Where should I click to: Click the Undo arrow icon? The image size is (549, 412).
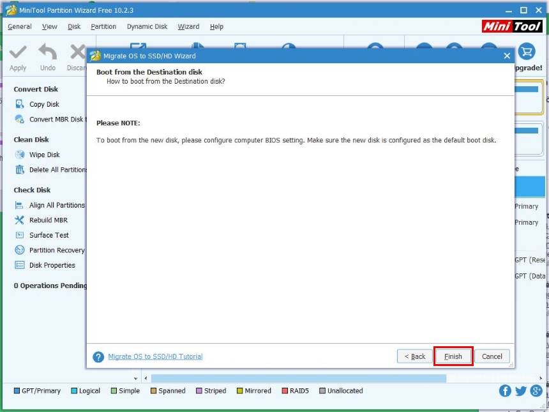pyautogui.click(x=48, y=52)
